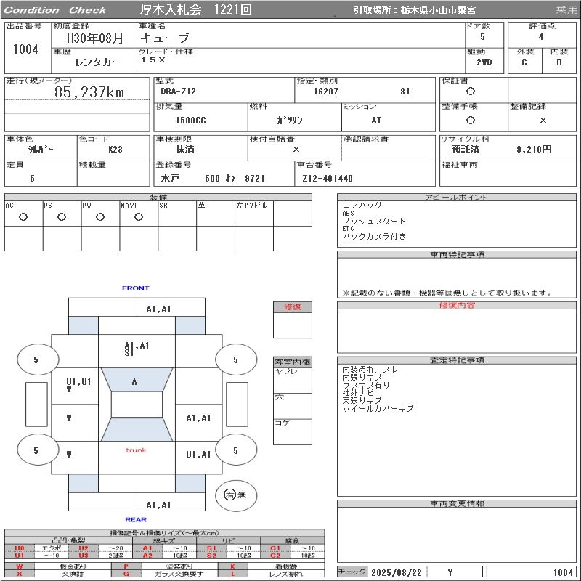This screenshot has height=581, width=581.
Task: Click the drive type 2WD
Action: (484, 62)
